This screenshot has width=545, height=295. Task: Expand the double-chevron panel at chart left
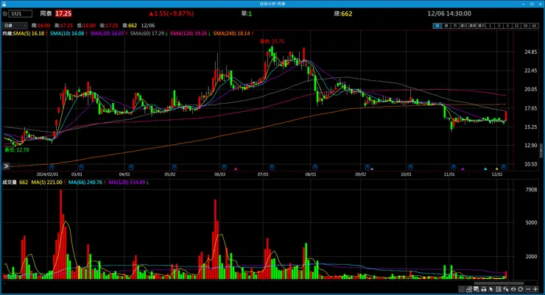point(6,166)
